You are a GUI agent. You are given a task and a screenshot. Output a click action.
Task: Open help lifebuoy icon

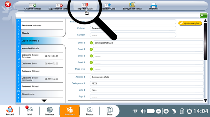189,111
